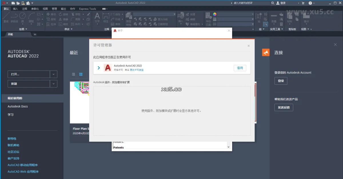Viewport: 343px width, 179px height.
Task: Click the orange megaphone announcements icon
Action: pyautogui.click(x=266, y=52)
